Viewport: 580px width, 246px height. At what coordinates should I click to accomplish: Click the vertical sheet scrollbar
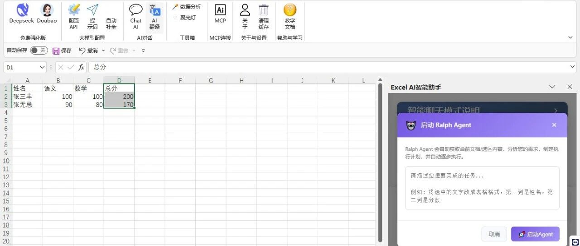[380, 162]
